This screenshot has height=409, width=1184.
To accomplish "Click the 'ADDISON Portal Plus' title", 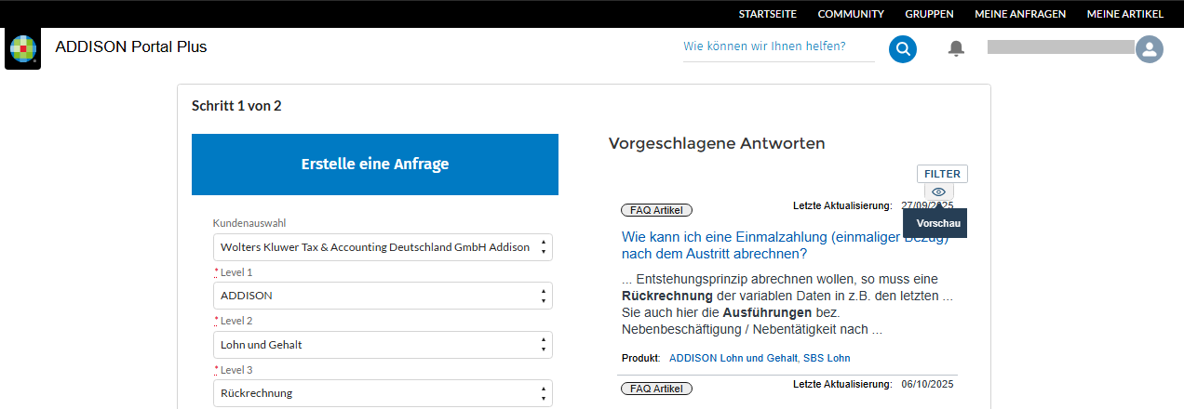I will click(x=131, y=46).
